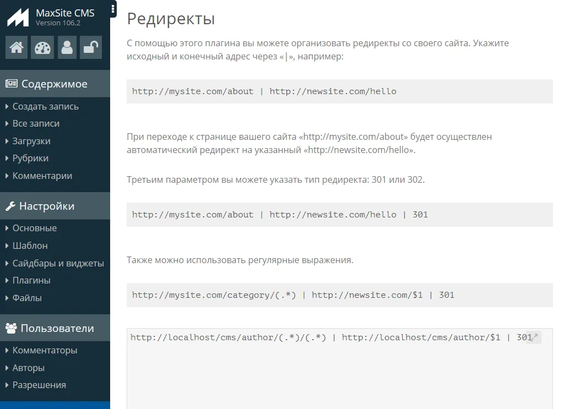
Task: Open Создать запись in sidebar
Action: [x=45, y=106]
